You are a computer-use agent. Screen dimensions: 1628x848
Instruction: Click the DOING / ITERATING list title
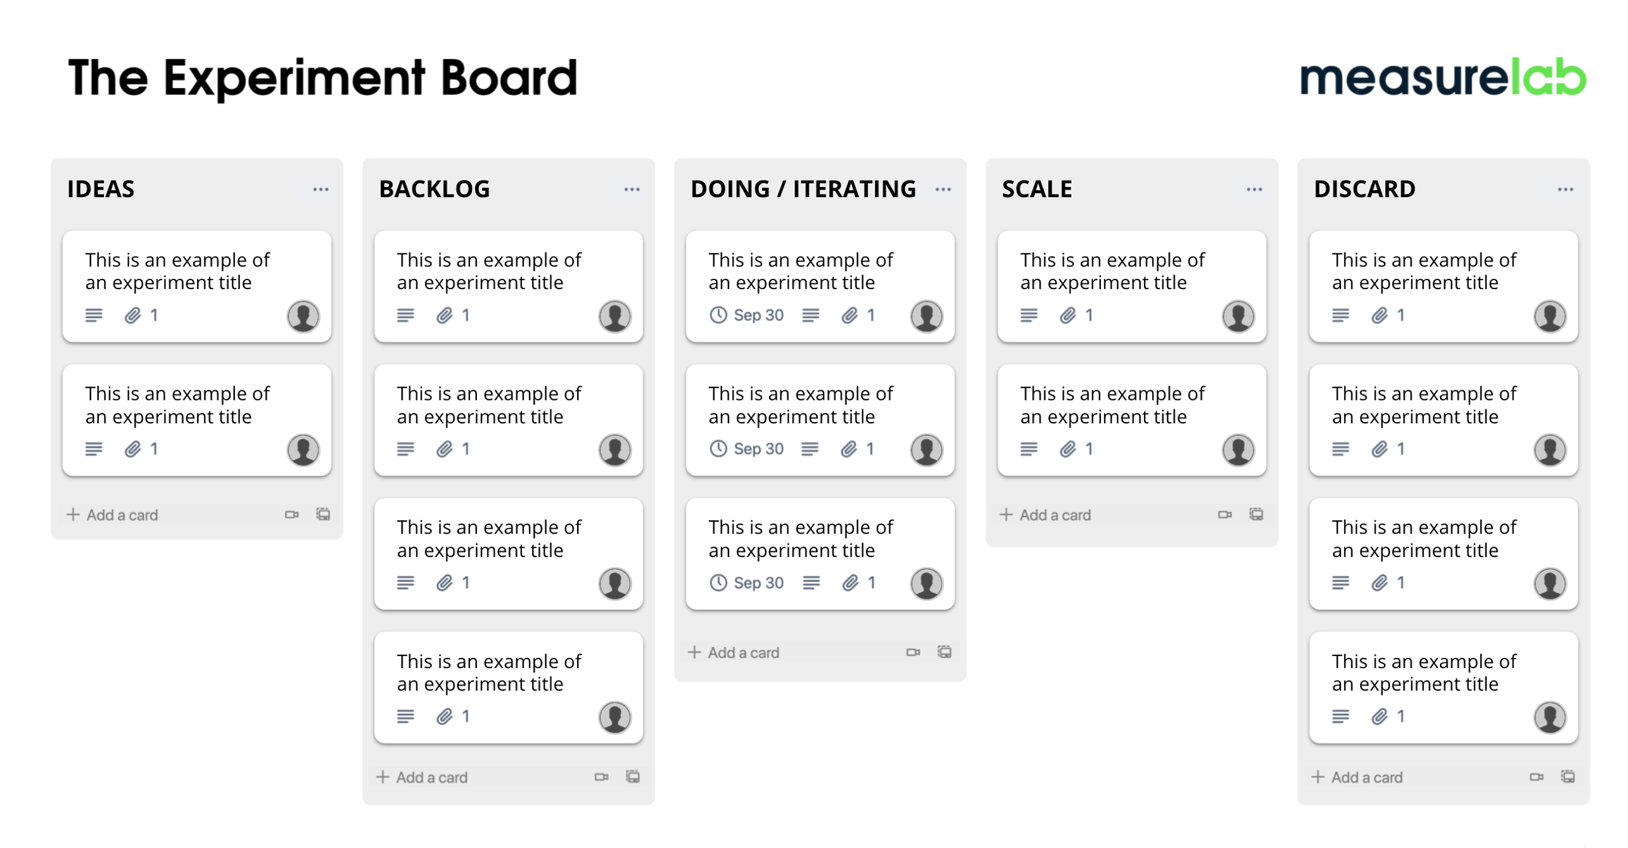click(x=803, y=189)
